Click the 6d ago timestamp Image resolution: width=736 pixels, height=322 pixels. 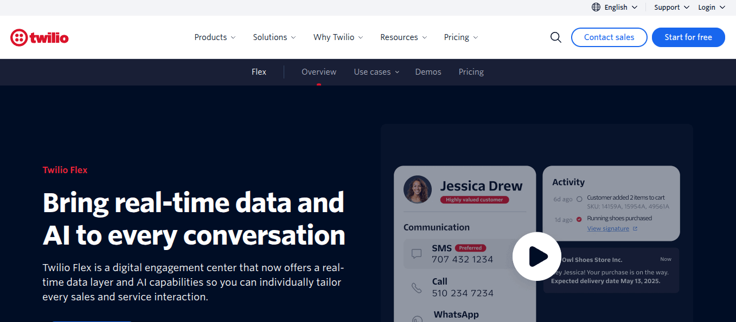(x=562, y=199)
